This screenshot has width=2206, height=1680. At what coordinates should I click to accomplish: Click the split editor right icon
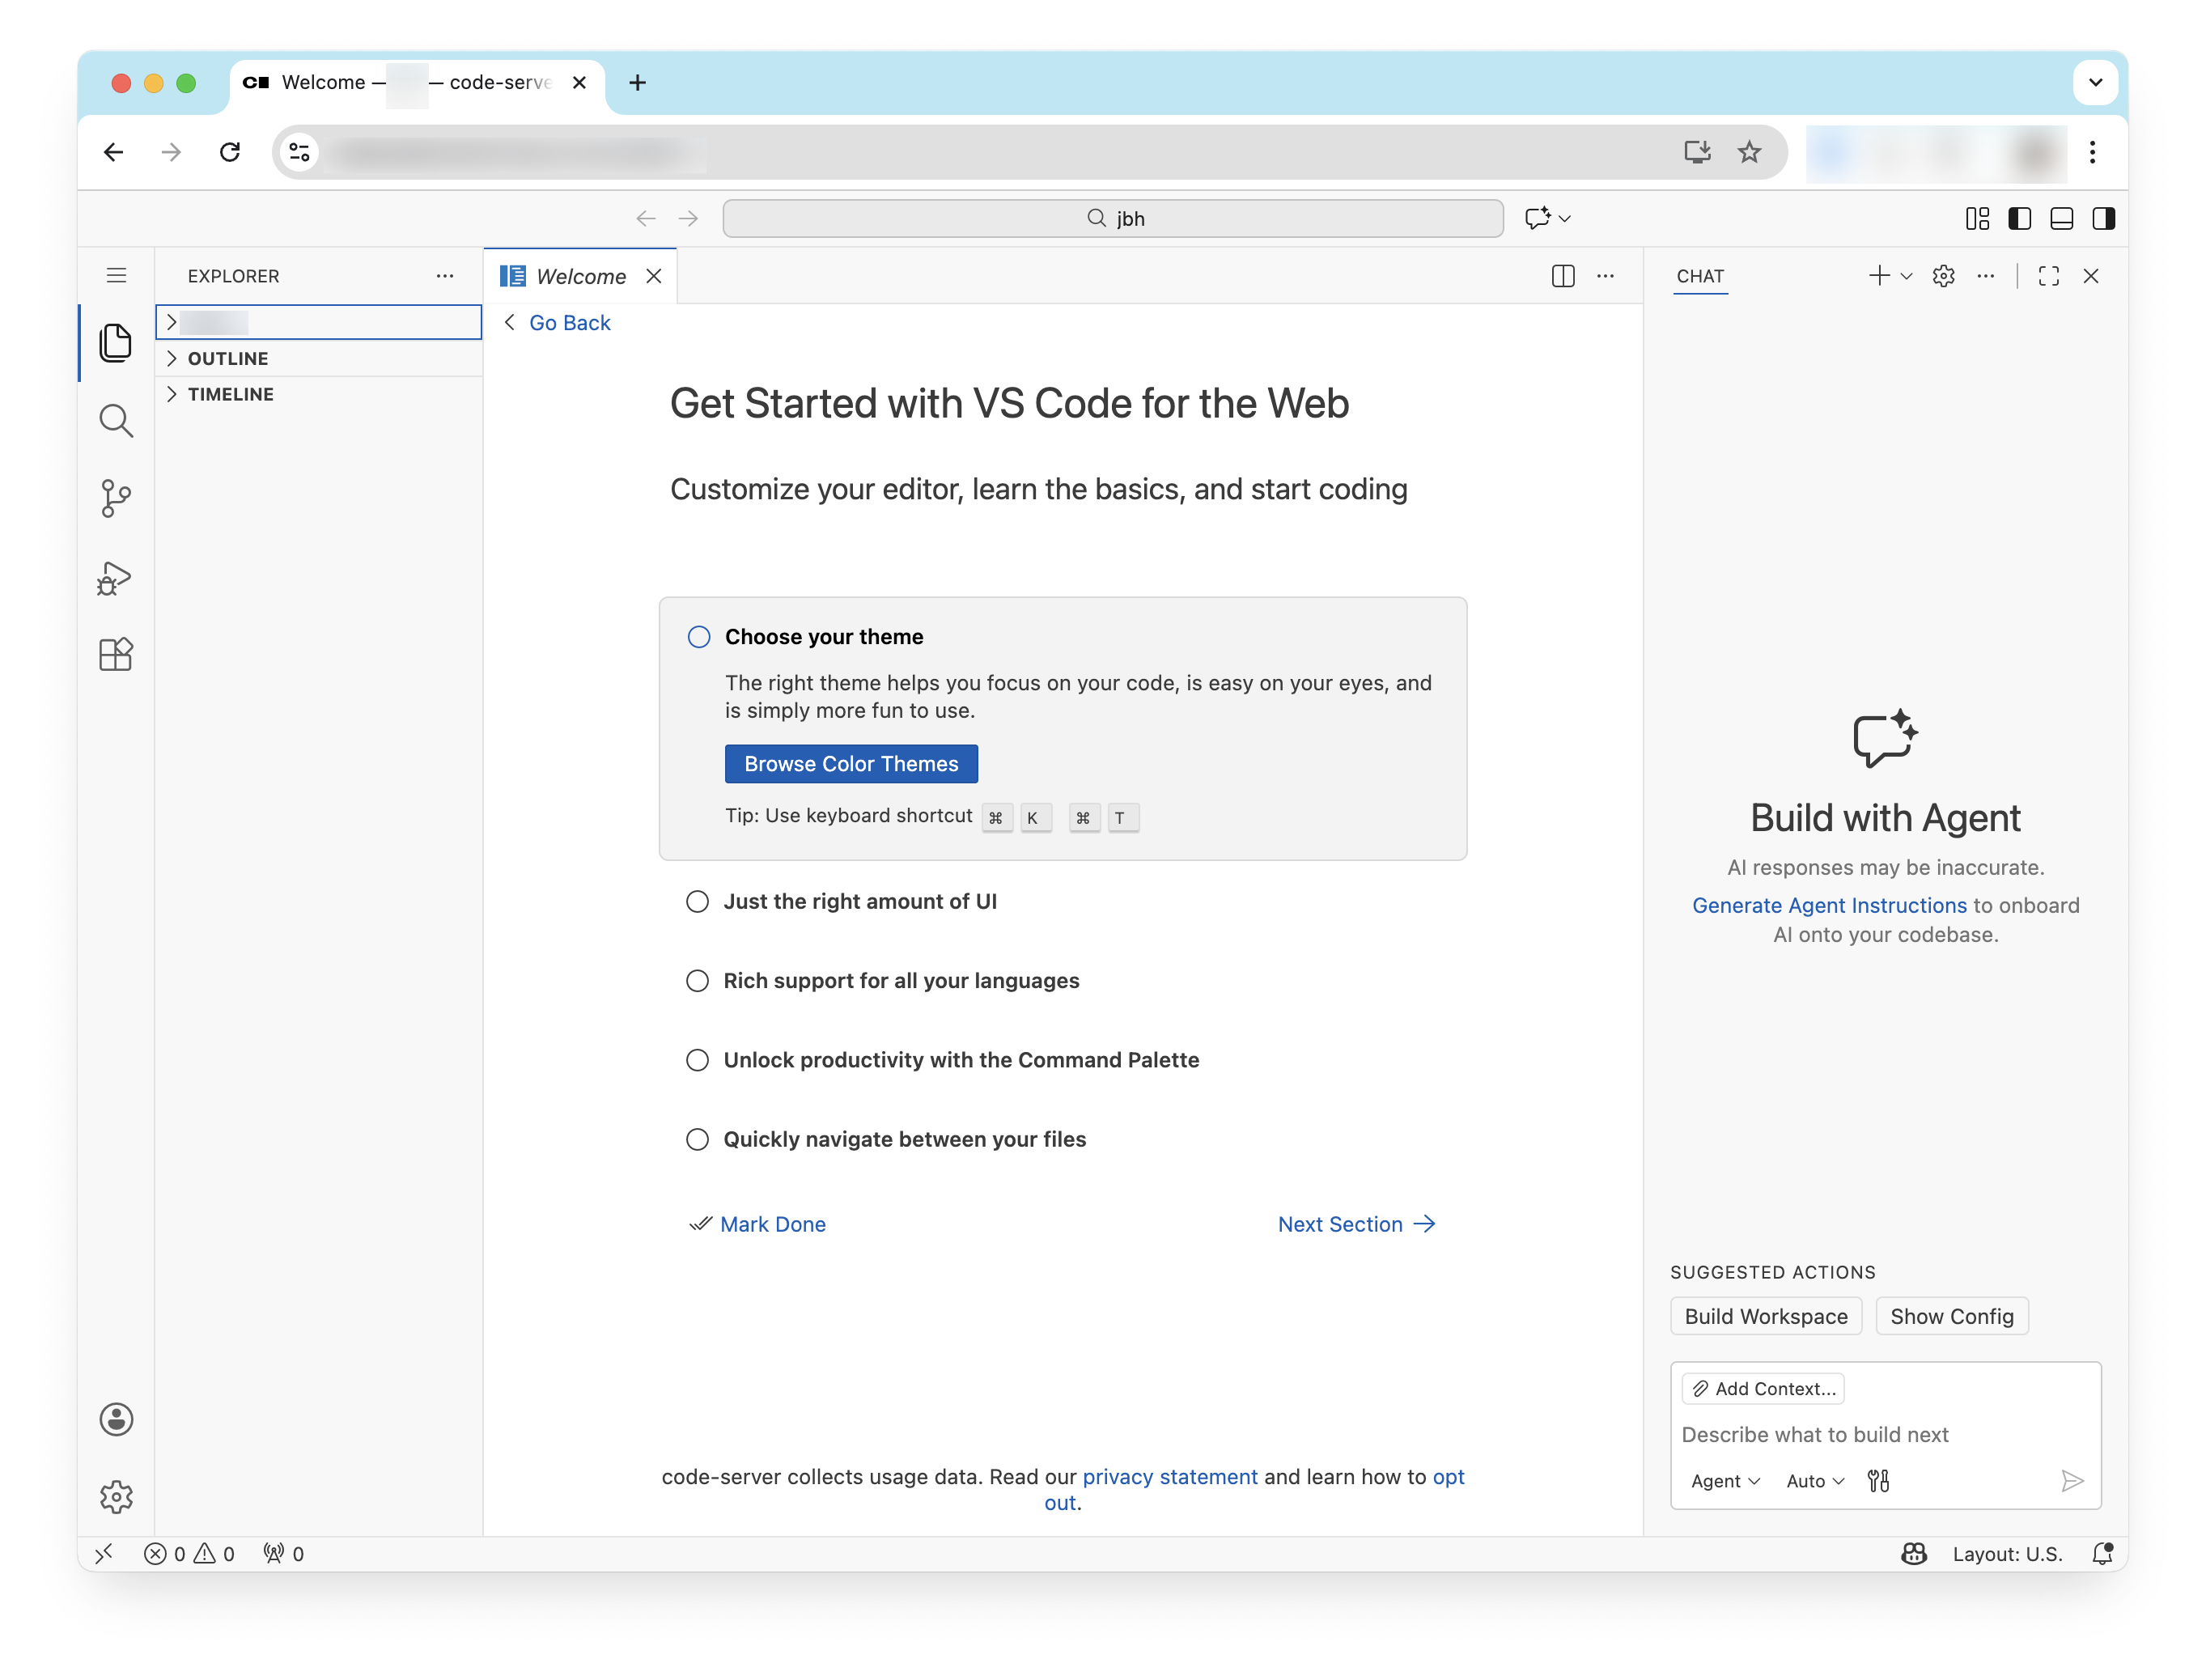click(x=1563, y=276)
